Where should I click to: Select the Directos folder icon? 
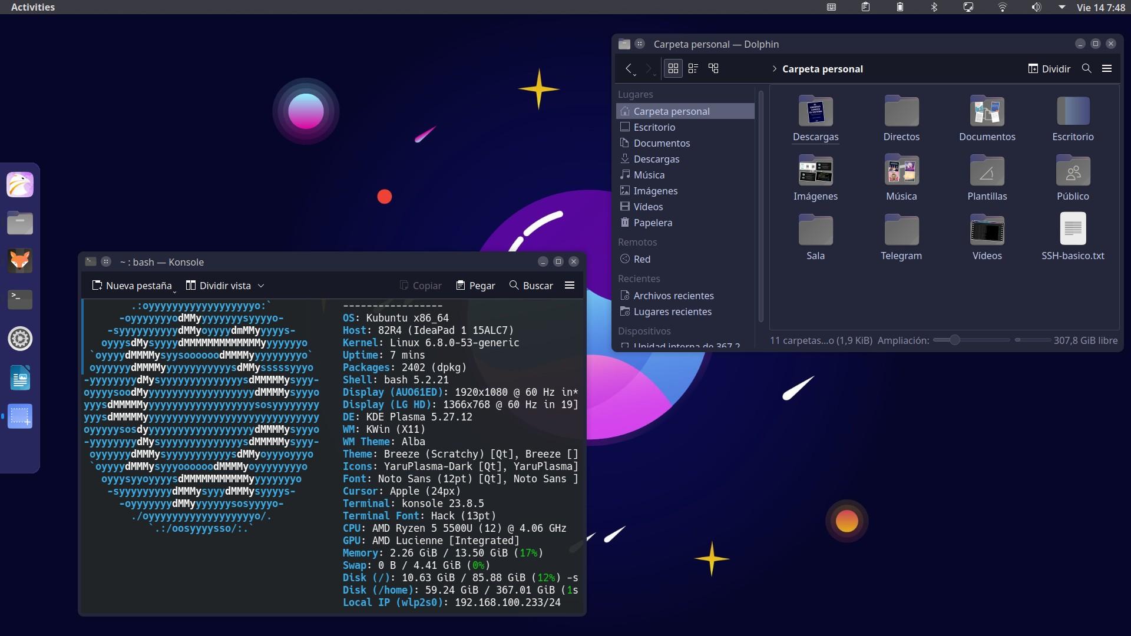[x=901, y=111]
